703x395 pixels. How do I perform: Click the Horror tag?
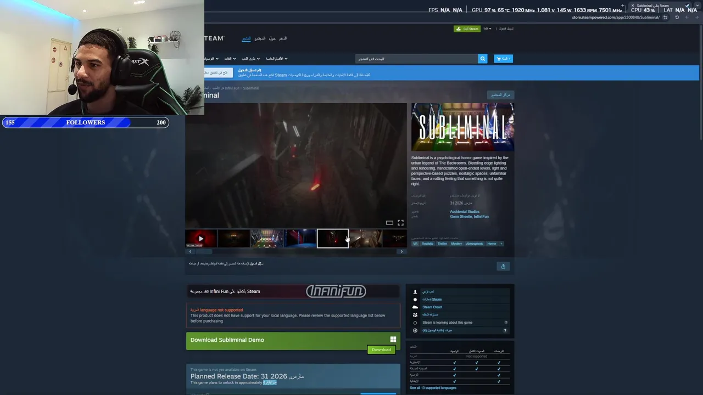click(x=492, y=244)
